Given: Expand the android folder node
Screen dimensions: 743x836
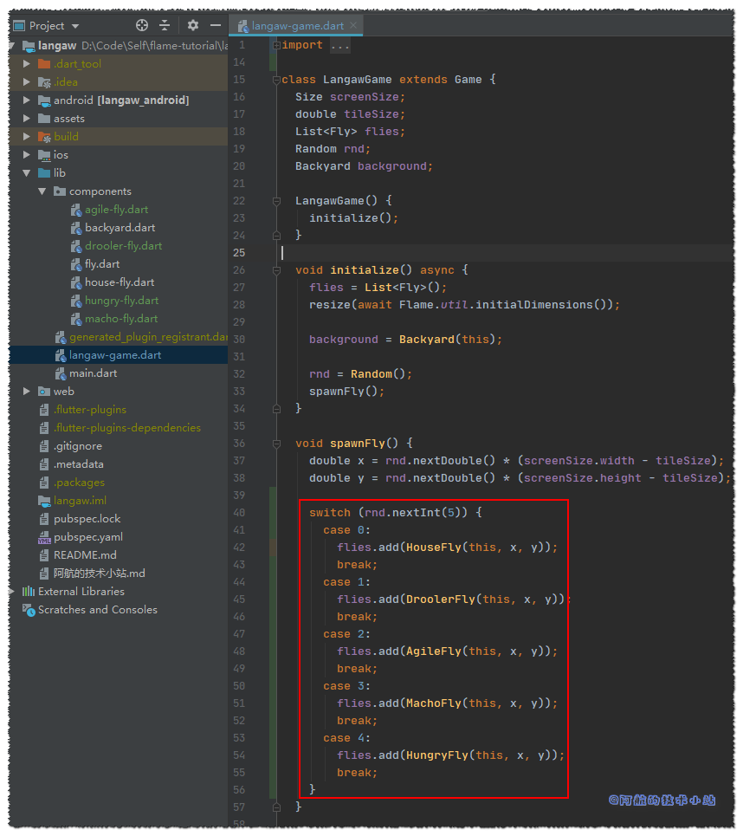Looking at the screenshot, I should [27, 100].
